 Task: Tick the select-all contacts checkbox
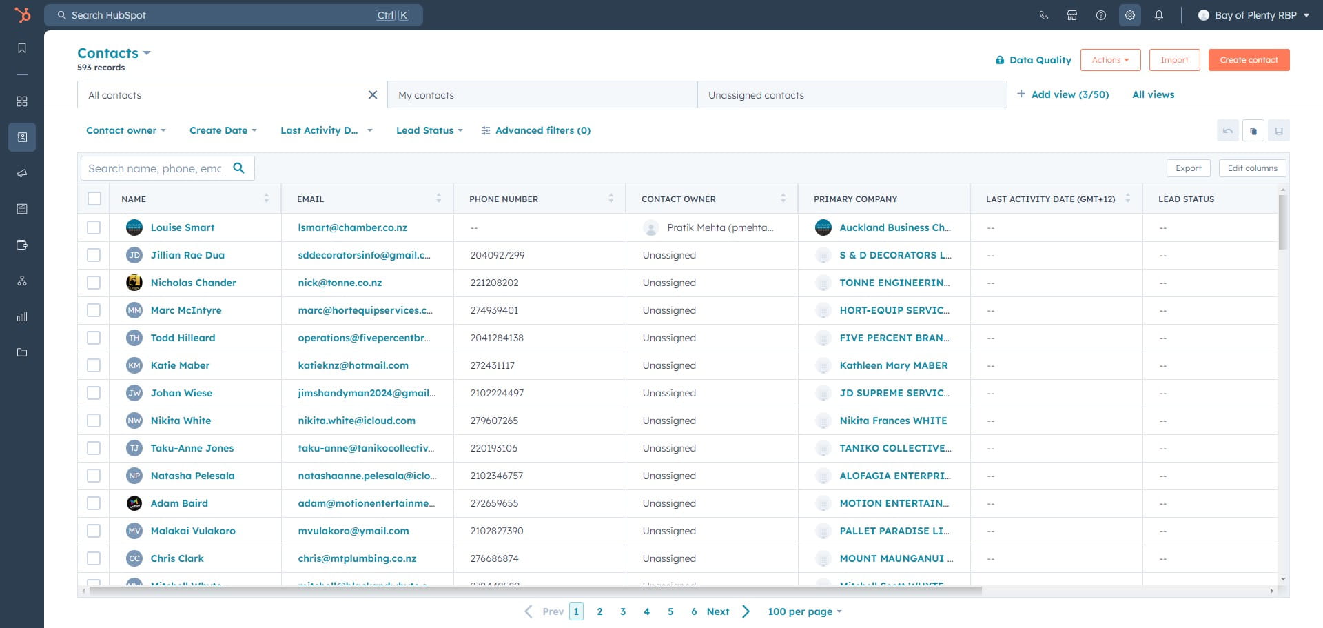pyautogui.click(x=94, y=199)
